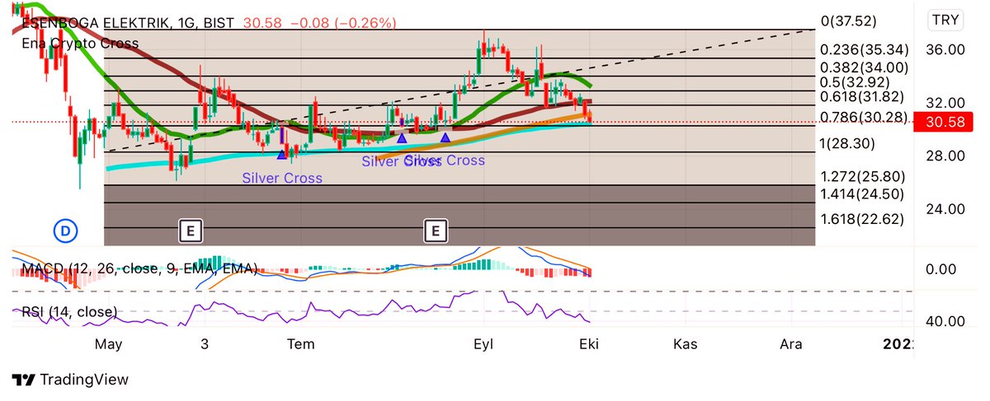Select the Ena Crypto Cross indicator label
Image resolution: width=990 pixels, height=401 pixels.
click(80, 43)
